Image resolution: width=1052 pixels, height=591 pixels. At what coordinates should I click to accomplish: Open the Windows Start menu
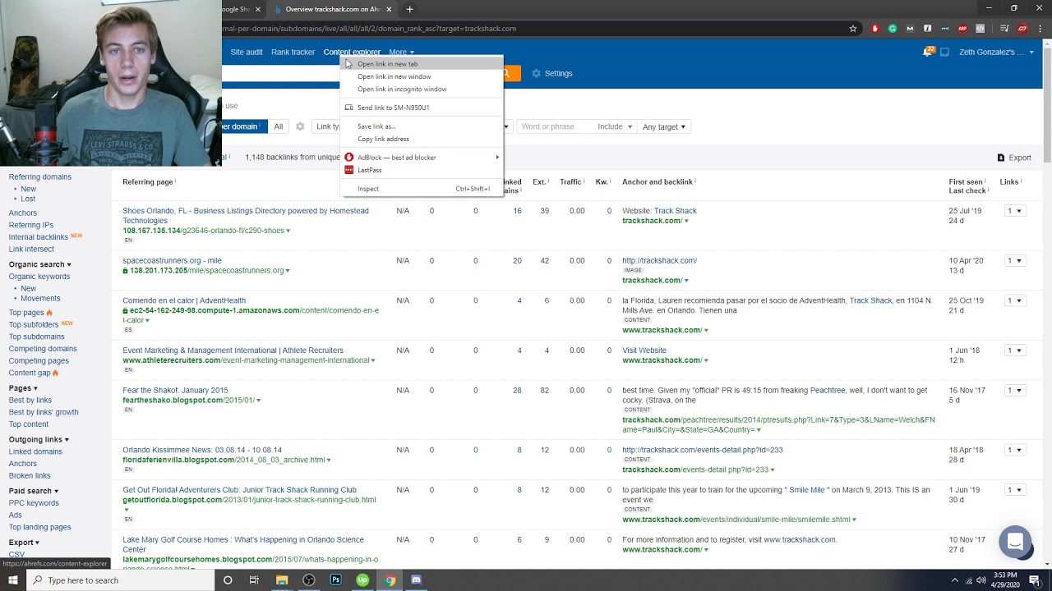[x=13, y=580]
